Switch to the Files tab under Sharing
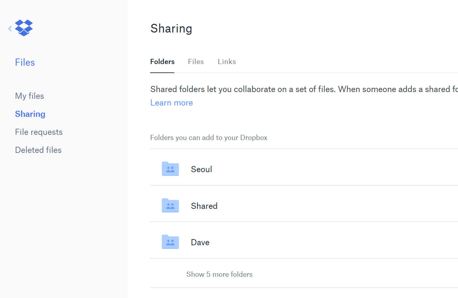This screenshot has width=458, height=298. point(196,62)
